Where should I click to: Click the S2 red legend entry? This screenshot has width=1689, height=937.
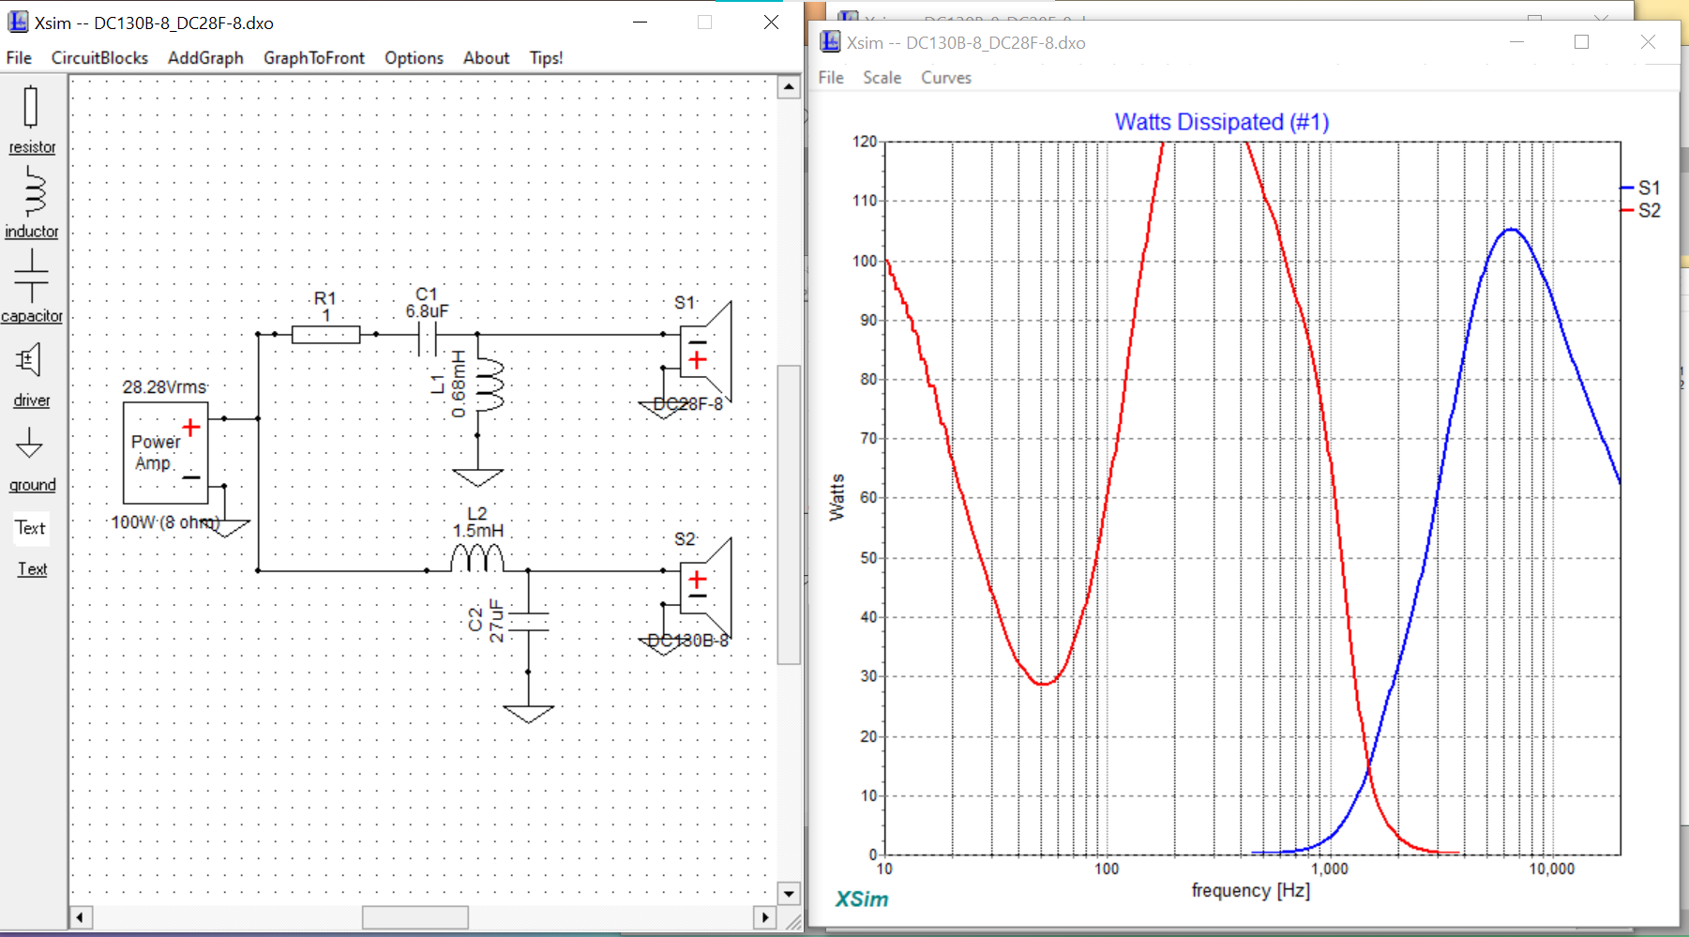click(x=1641, y=210)
